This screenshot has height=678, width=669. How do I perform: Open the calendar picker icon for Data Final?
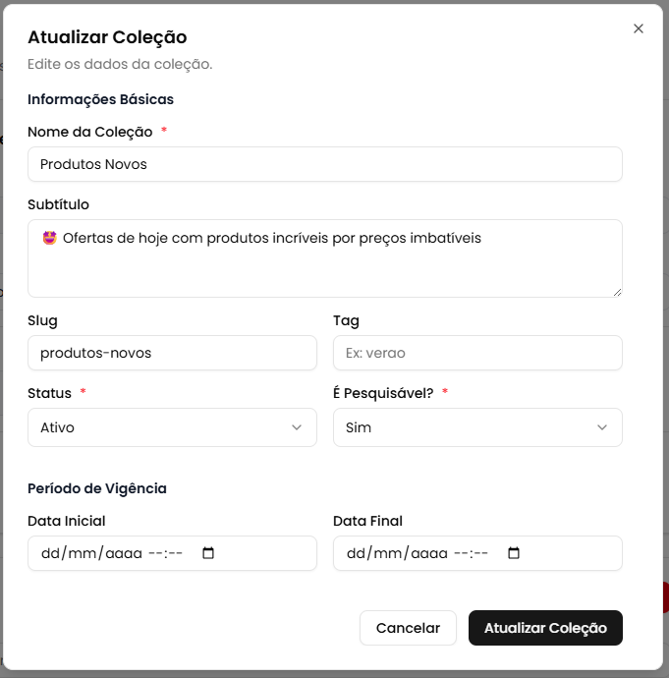pos(514,553)
